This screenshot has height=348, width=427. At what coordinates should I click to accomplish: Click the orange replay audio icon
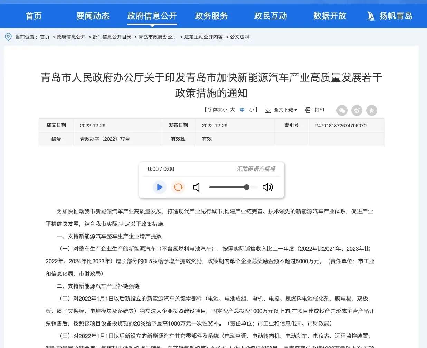point(178,187)
